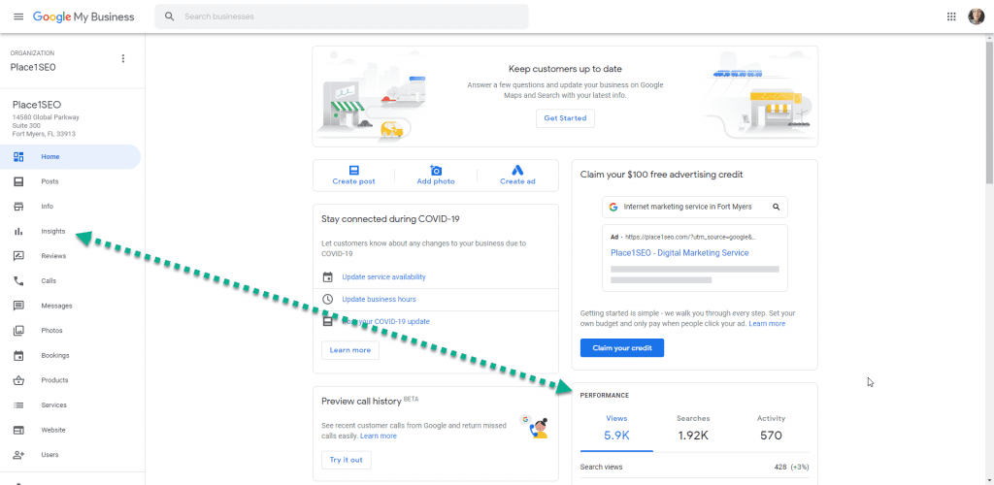The height and width of the screenshot is (485, 994).
Task: Click the Messages chat icon
Action: pyautogui.click(x=18, y=306)
